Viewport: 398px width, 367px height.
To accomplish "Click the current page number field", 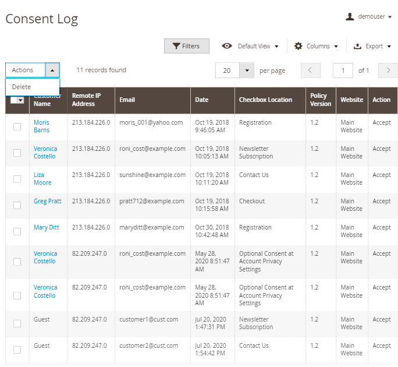I will (x=343, y=70).
